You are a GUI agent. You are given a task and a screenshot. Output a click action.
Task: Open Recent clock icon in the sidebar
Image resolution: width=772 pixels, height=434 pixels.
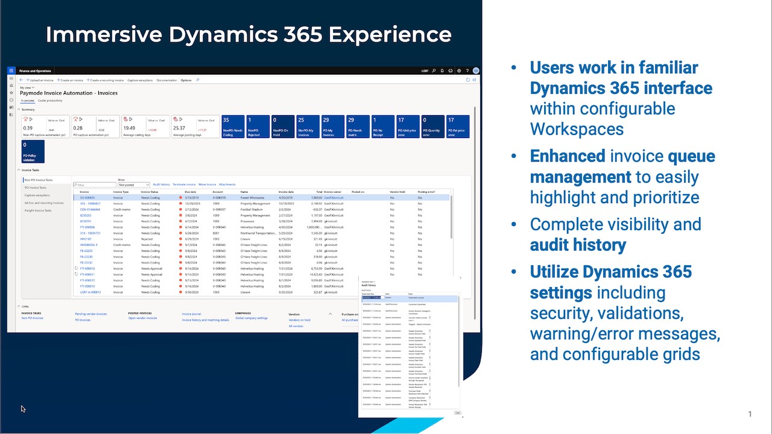11,100
